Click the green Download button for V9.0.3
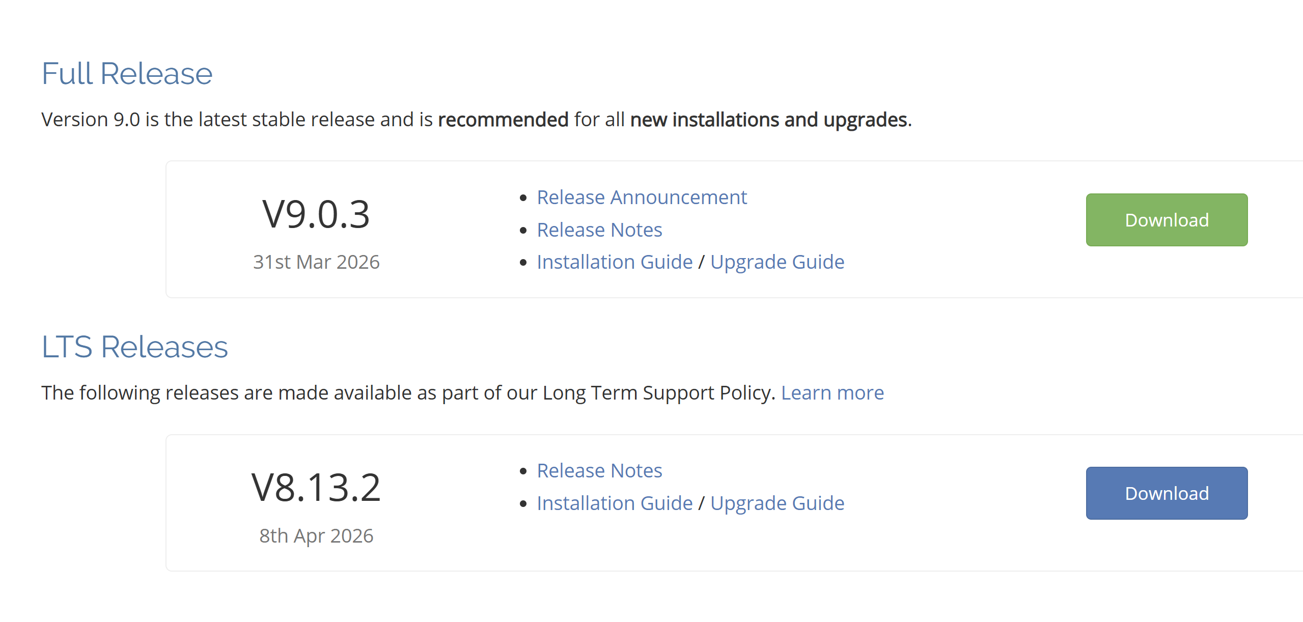The height and width of the screenshot is (622, 1303). 1166,220
